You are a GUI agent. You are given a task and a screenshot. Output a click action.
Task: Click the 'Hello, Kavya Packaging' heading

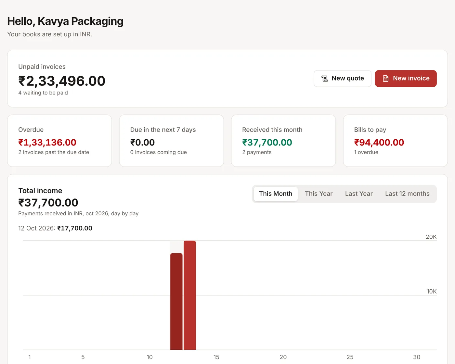(x=65, y=21)
